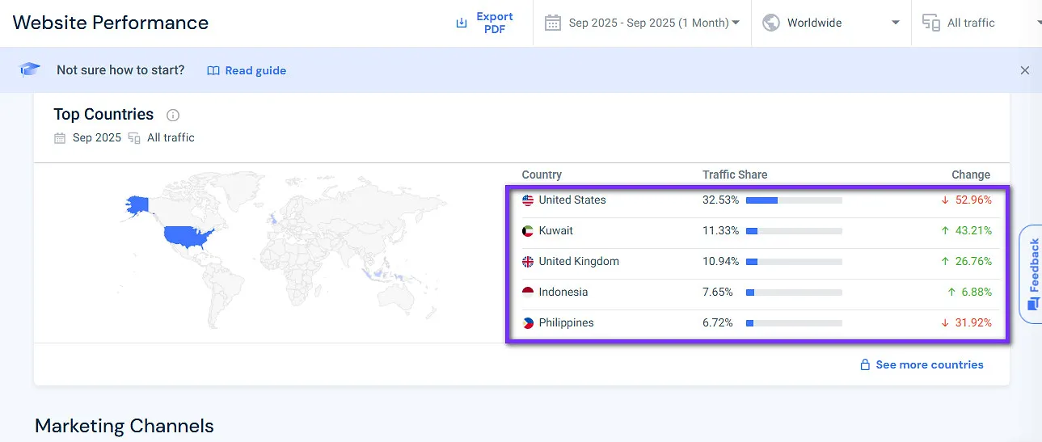The height and width of the screenshot is (442, 1042).
Task: Open the Sep 2025 date range dropdown
Action: [x=643, y=23]
